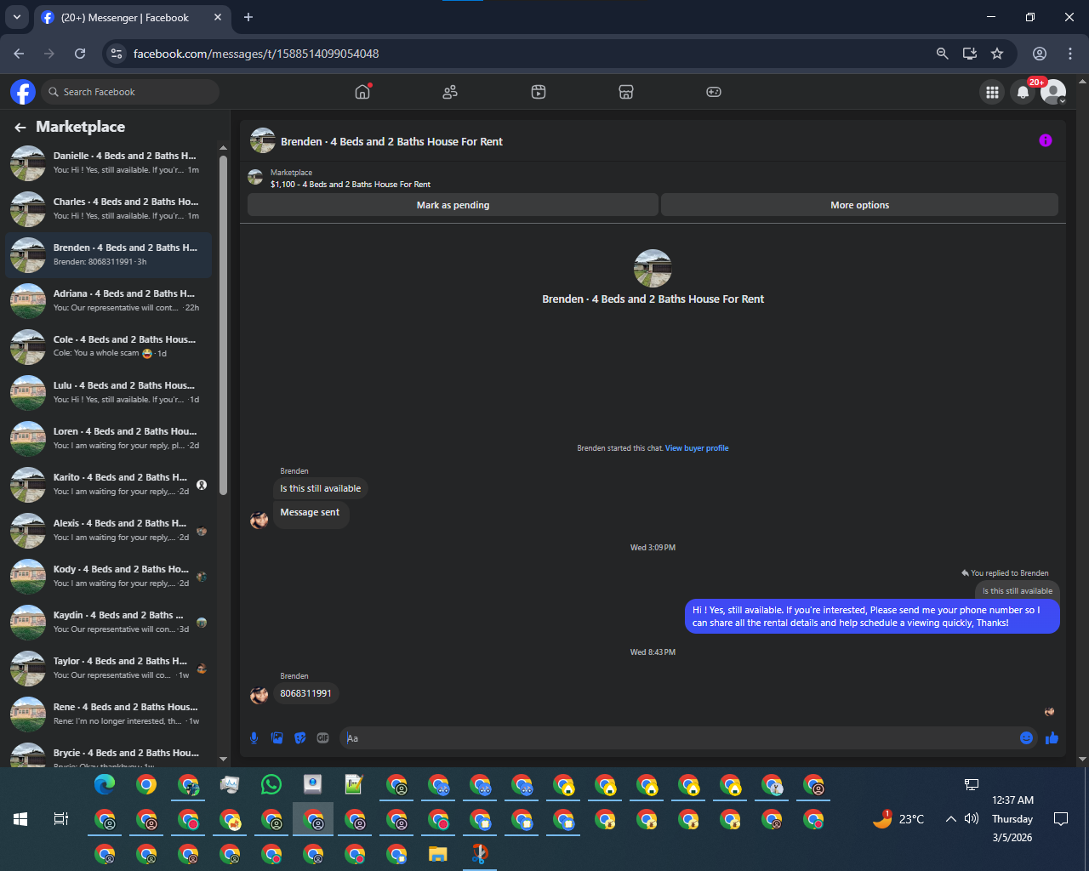1089x871 pixels.
Task: Show hidden system tray icons chevron
Action: 950,819
